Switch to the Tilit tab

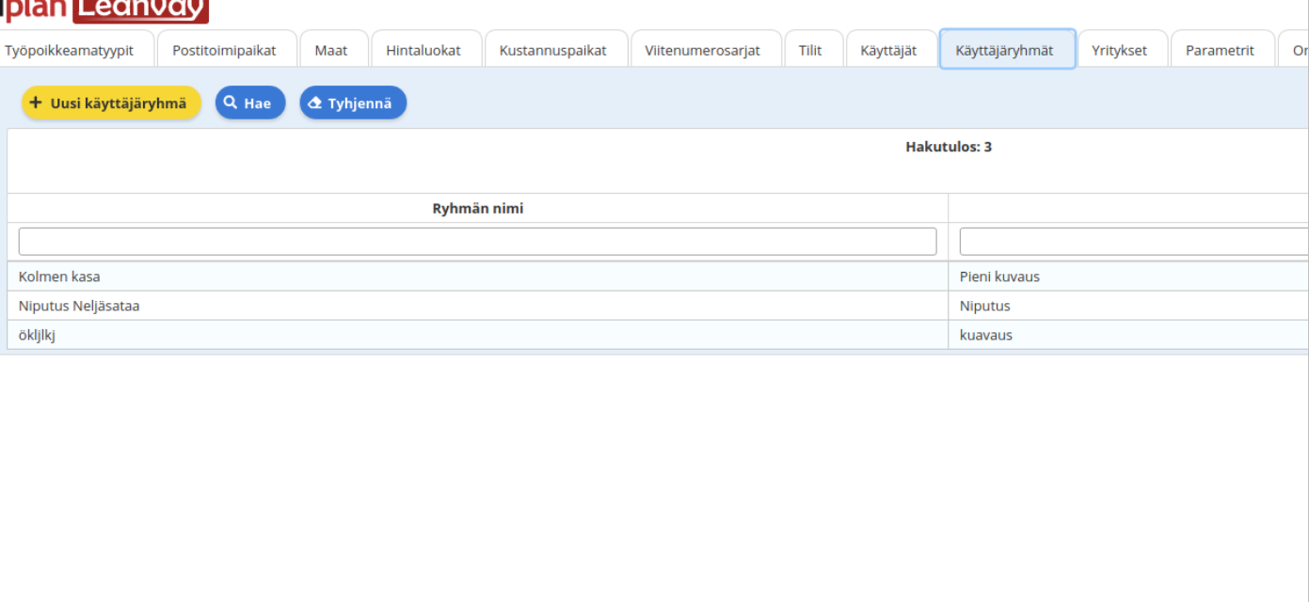[814, 50]
